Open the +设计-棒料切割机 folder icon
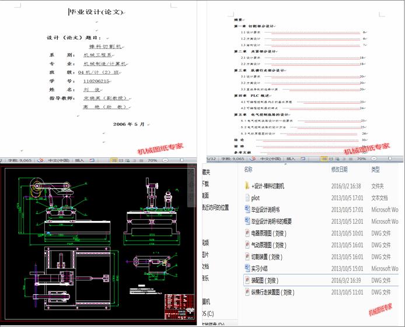This screenshot has width=405, height=327. point(247,186)
